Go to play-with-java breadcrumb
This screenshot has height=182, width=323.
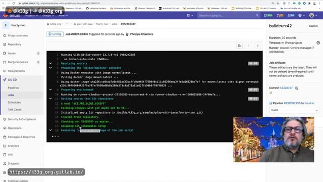tap(84, 24)
